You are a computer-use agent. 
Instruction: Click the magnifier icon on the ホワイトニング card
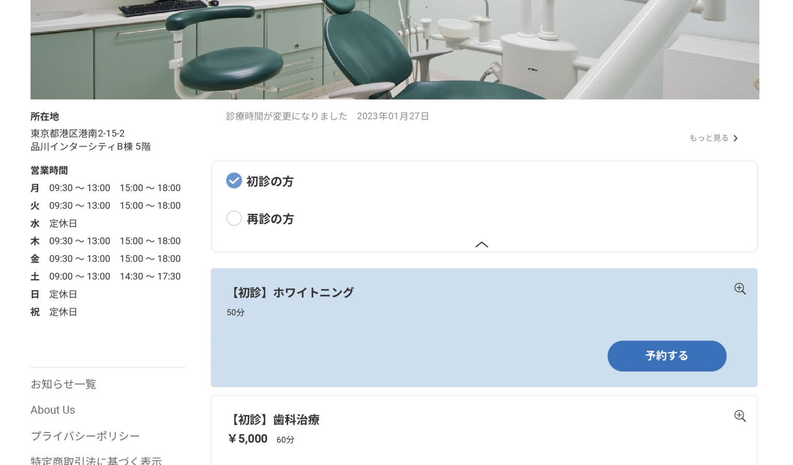(740, 289)
